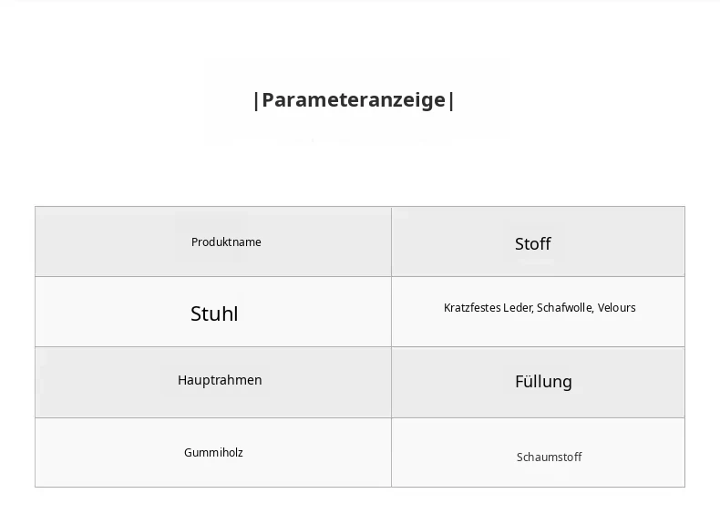
Task: Click border between Stuhl and Hauptrahmen rows
Action: pyautogui.click(x=360, y=347)
